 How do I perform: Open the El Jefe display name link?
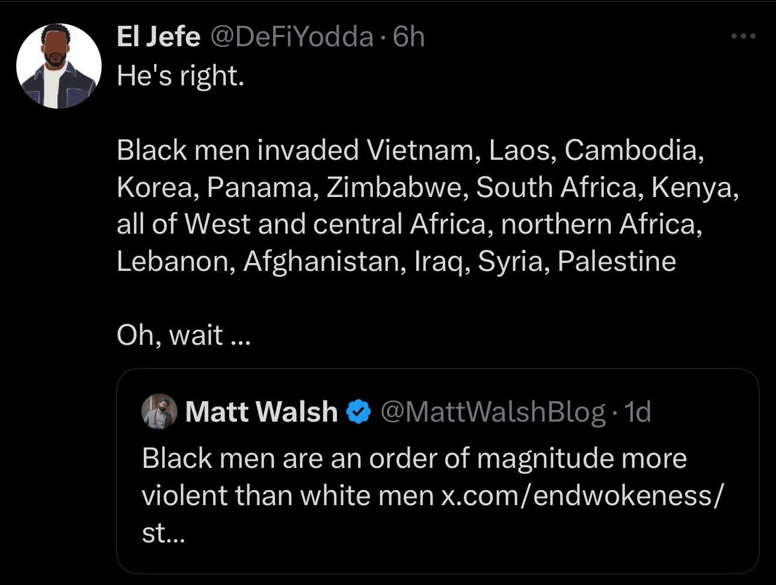[158, 37]
